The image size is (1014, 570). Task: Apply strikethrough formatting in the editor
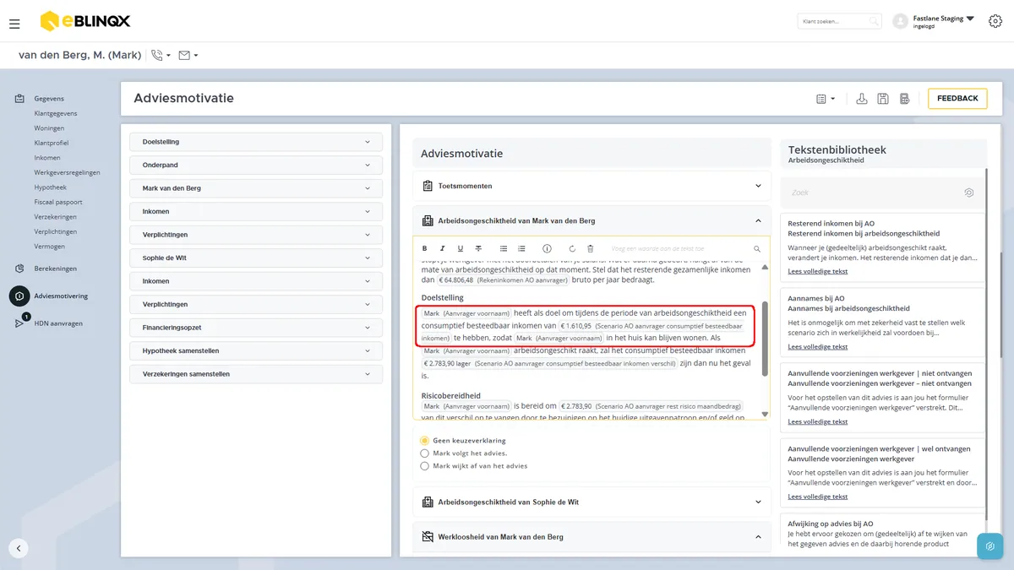tap(478, 249)
